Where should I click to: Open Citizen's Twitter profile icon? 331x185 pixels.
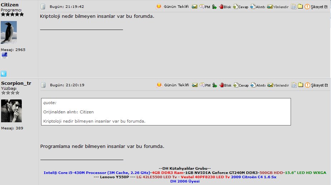point(4,74)
